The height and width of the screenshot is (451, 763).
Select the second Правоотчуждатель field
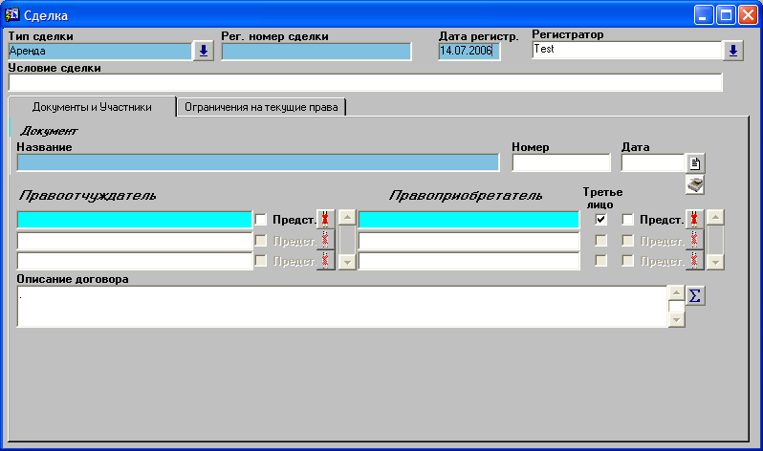click(135, 241)
